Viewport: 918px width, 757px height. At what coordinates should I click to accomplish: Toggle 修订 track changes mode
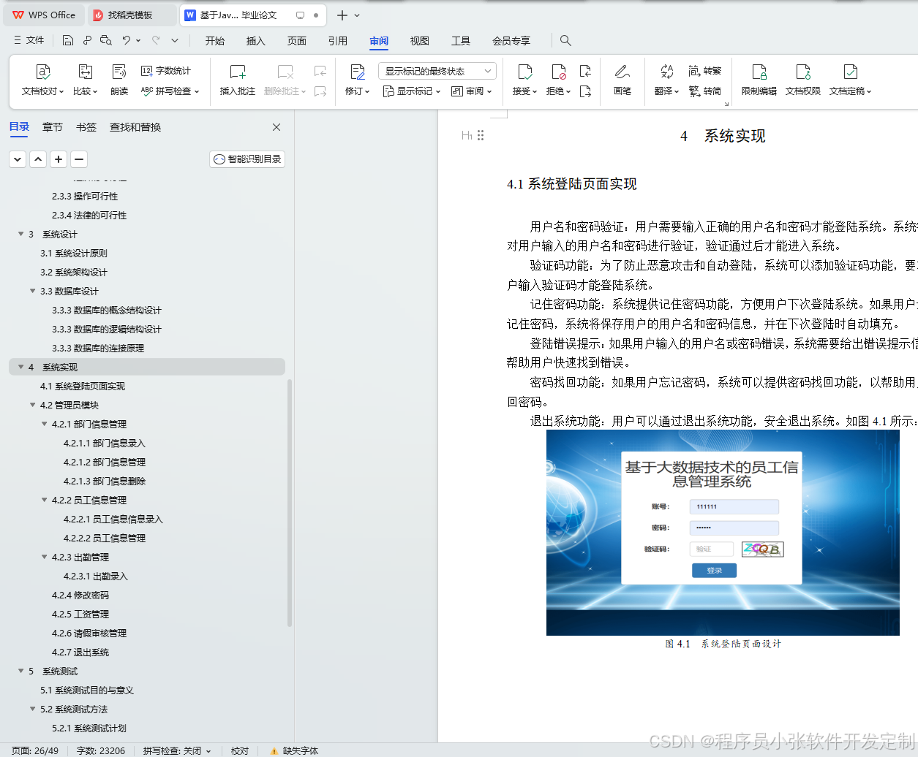354,80
